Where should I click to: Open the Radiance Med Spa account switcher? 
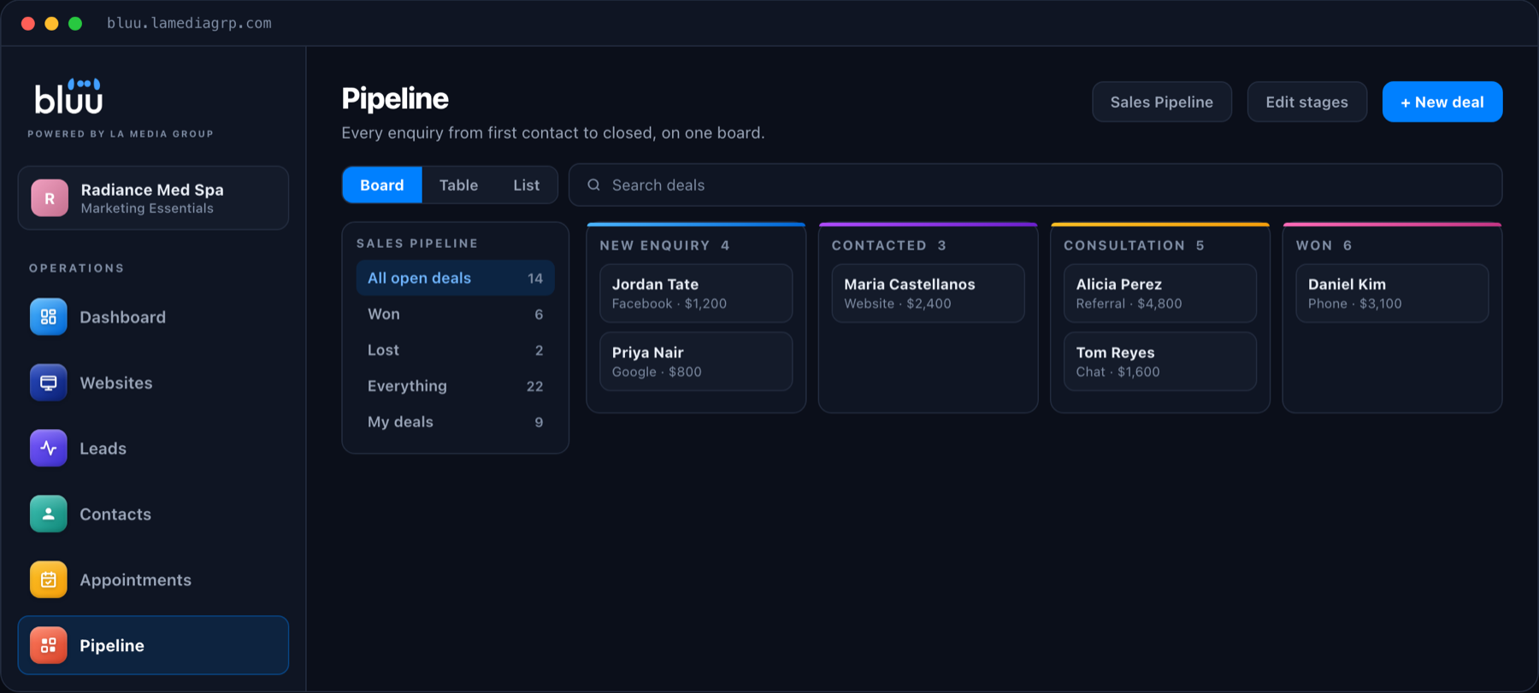tap(153, 198)
